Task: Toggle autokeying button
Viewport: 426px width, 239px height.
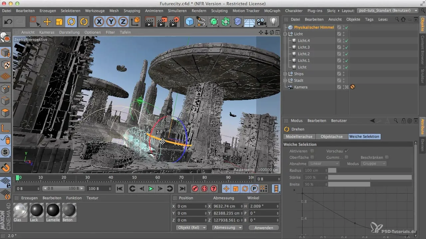Action: [x=204, y=189]
